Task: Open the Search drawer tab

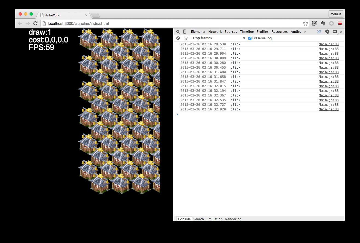Action: click(x=199, y=219)
